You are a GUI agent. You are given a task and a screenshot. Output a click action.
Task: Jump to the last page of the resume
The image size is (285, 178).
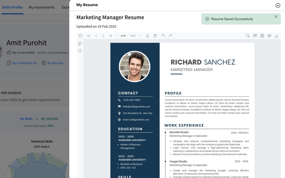point(110,36)
